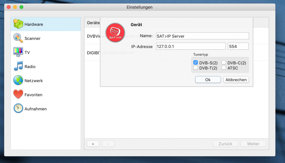Select the Scanner magnifier icon
The height and width of the screenshot is (163, 285).
(x=18, y=38)
